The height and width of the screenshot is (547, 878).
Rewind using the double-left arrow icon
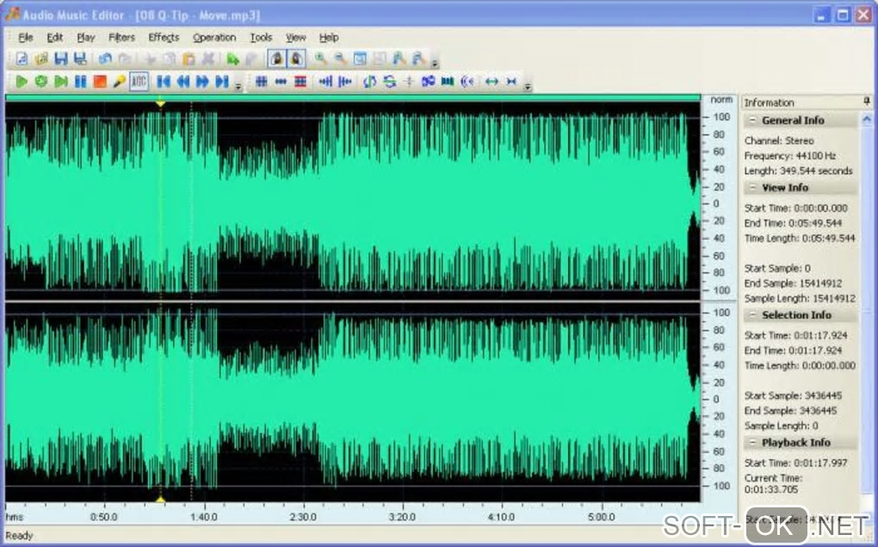tap(183, 82)
